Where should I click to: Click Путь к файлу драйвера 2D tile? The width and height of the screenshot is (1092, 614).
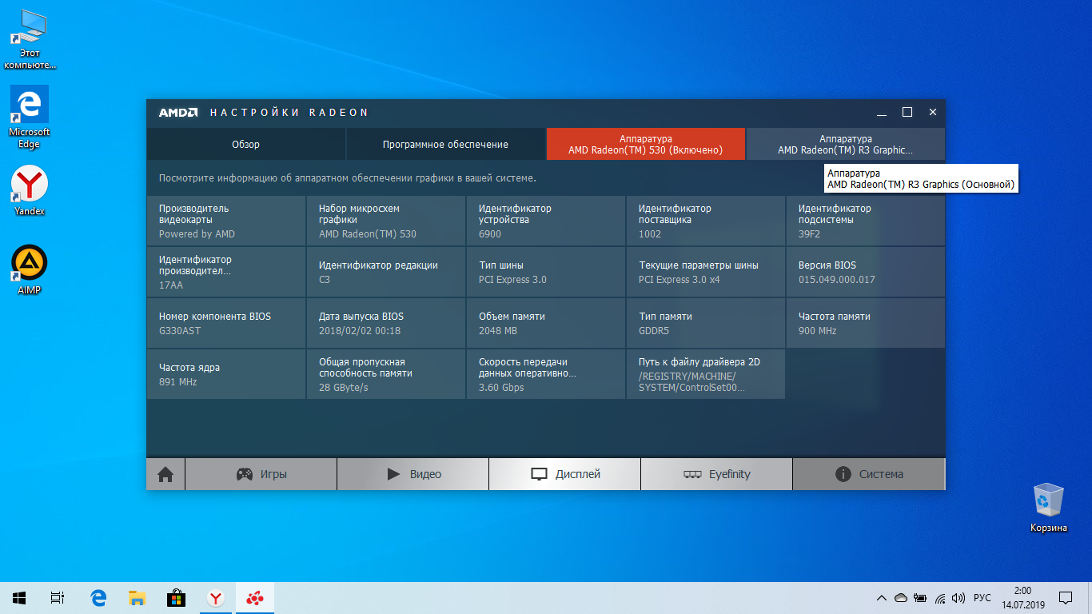pos(706,374)
